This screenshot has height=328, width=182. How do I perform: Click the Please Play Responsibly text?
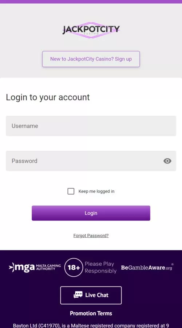coord(100,268)
